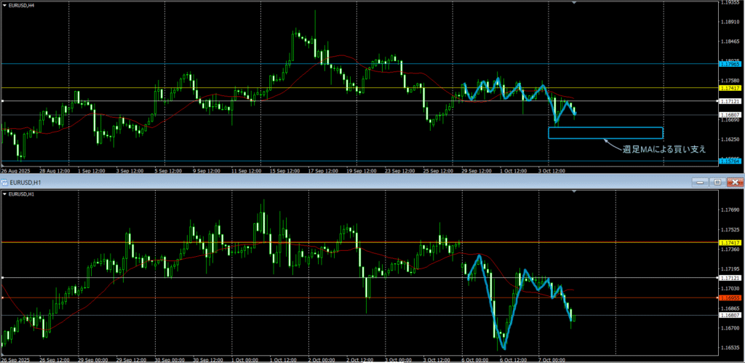Select the blue 1.15764 price label
The width and height of the screenshot is (745, 363).
(730, 161)
